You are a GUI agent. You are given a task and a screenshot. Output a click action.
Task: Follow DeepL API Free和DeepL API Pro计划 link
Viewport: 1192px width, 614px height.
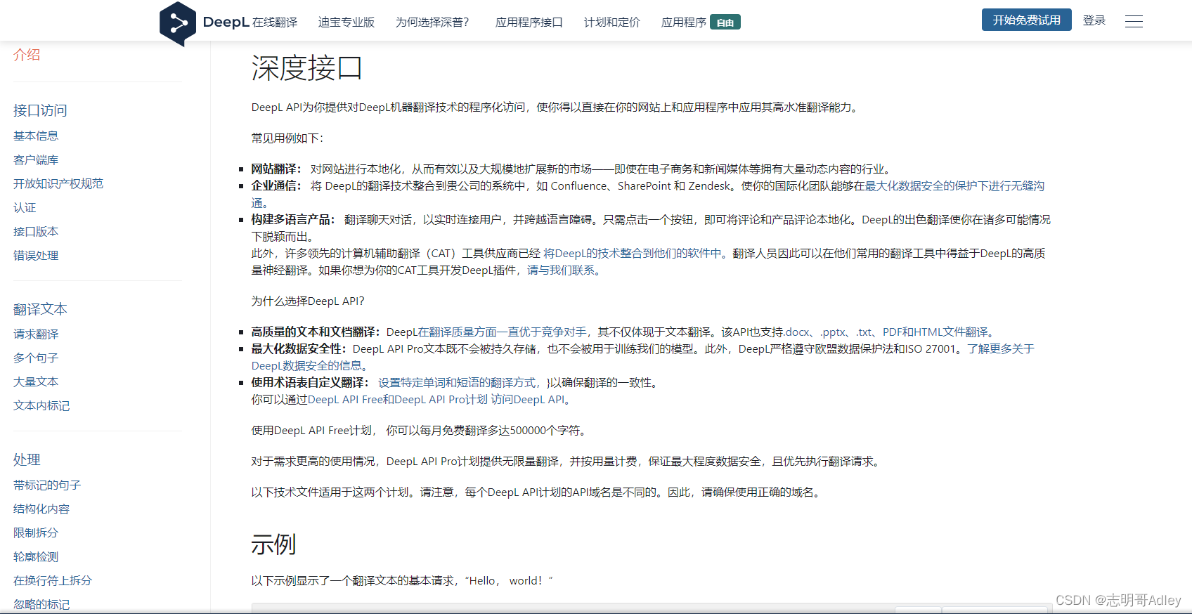click(398, 400)
